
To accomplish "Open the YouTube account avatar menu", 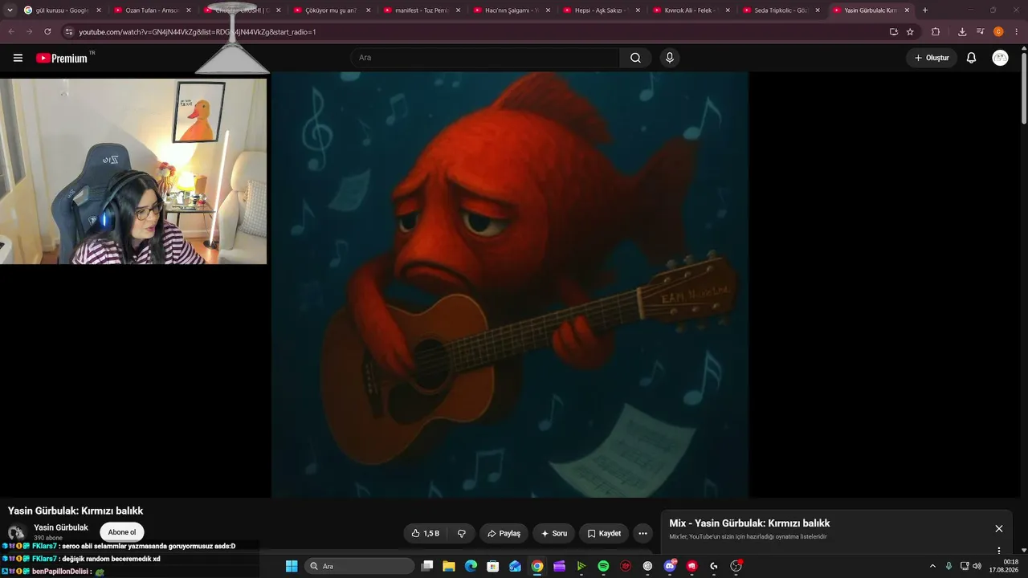I will click(x=1000, y=58).
